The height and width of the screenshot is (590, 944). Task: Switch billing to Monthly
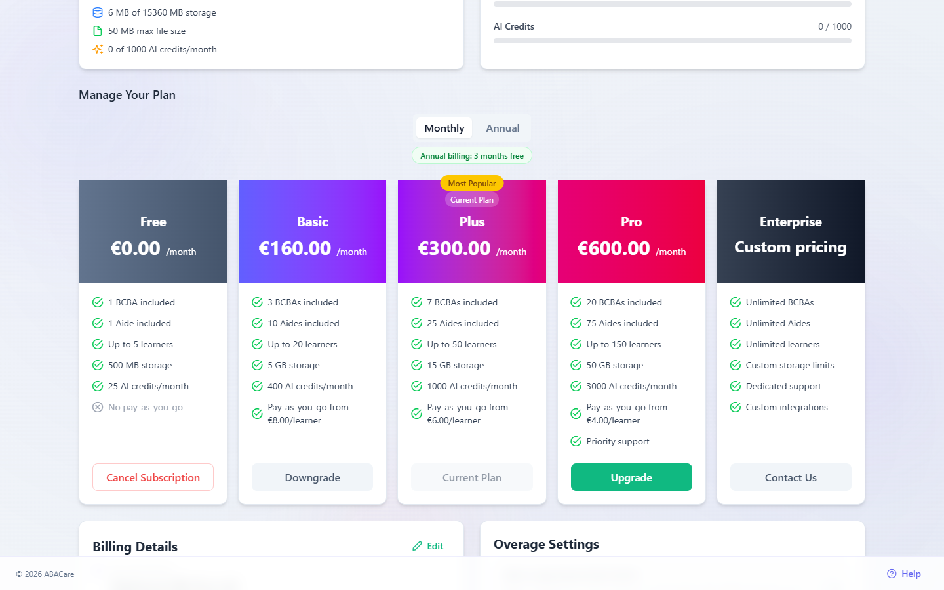[444, 128]
